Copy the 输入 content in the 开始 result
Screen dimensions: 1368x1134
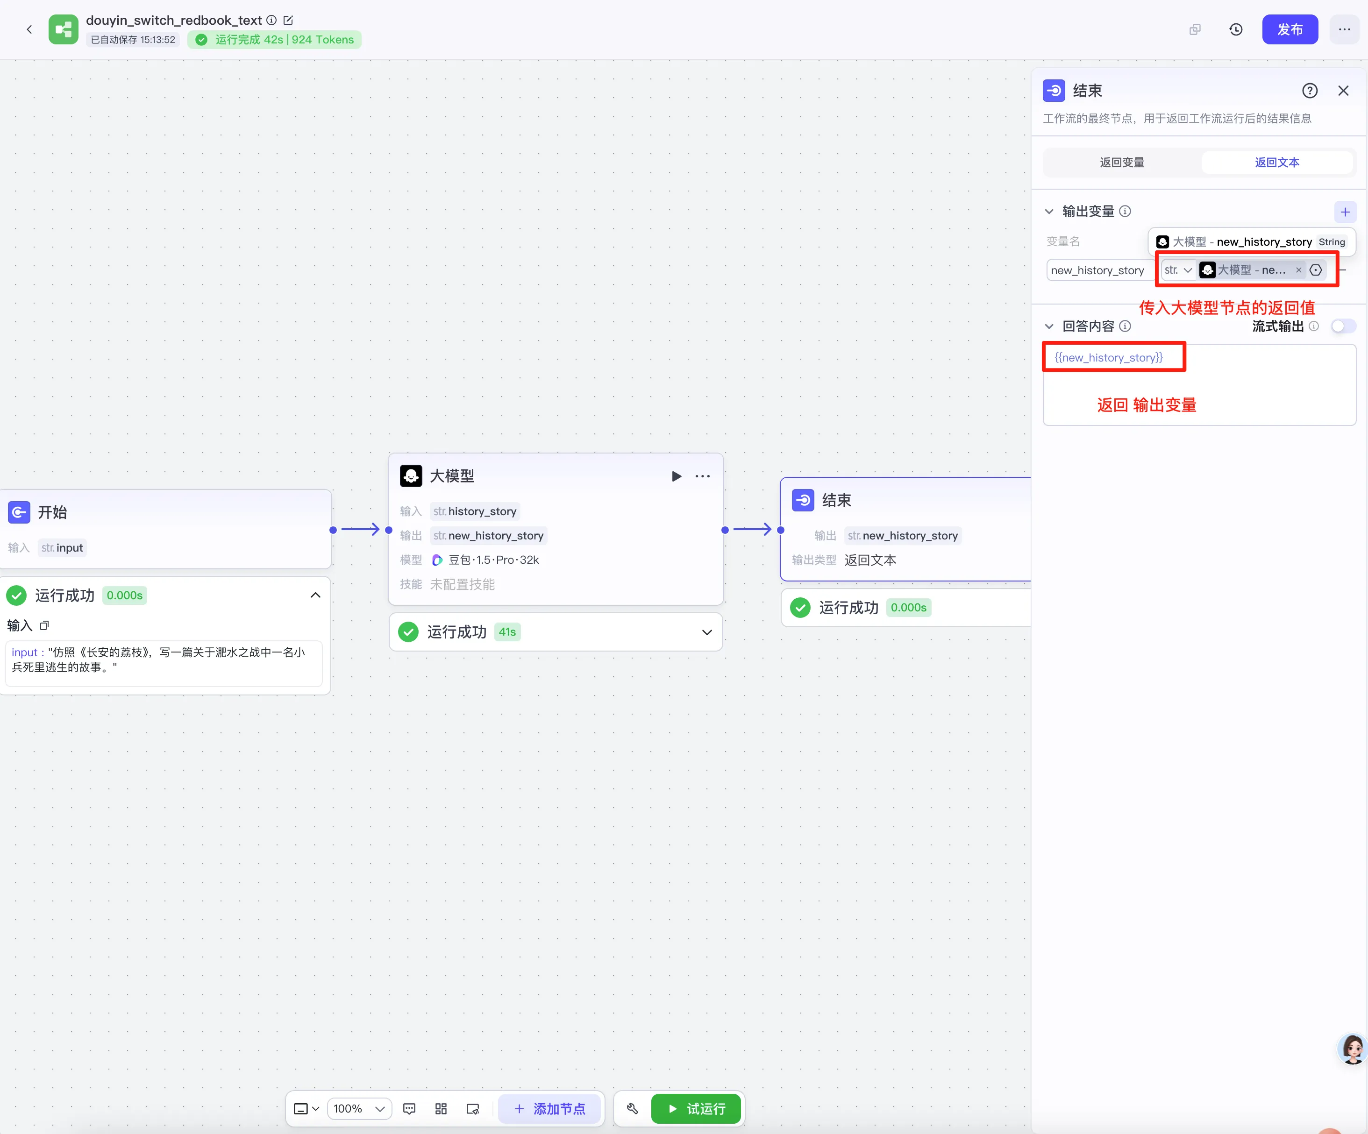point(44,626)
